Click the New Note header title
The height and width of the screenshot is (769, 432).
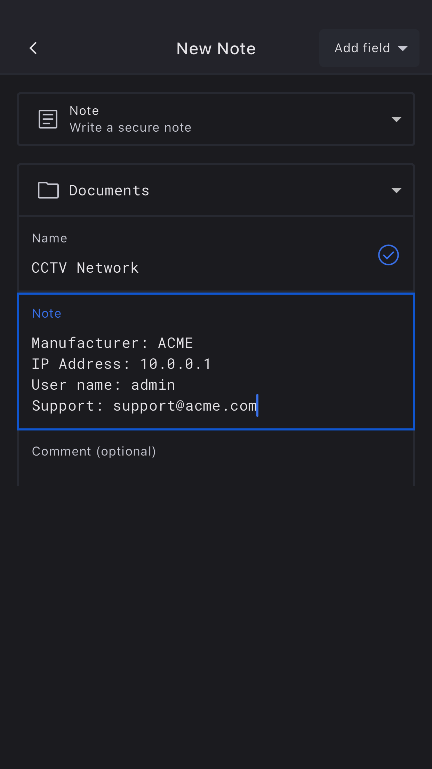[216, 48]
